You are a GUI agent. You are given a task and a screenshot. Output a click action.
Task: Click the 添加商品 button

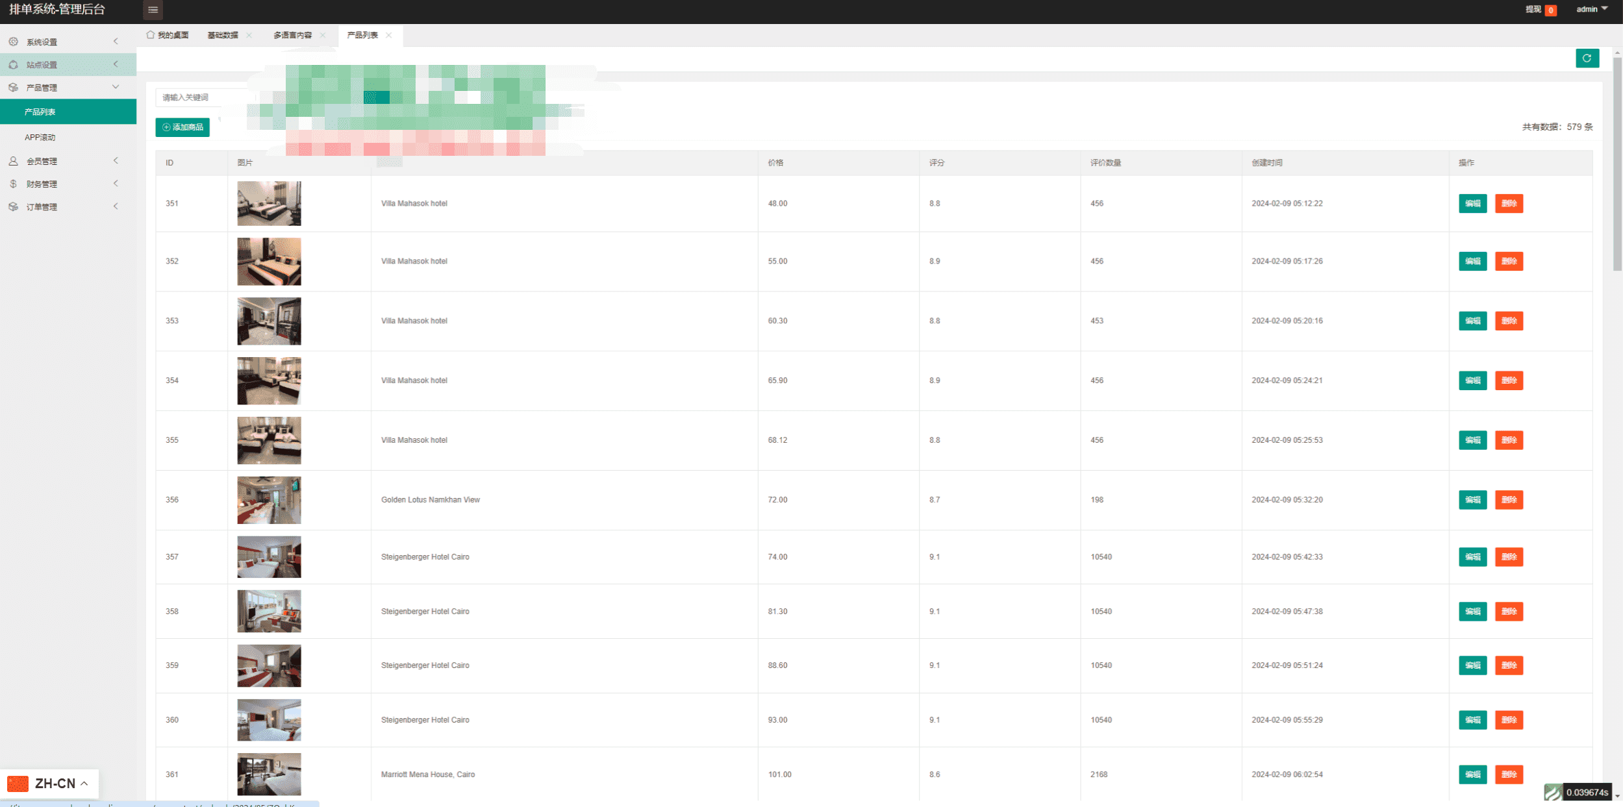(182, 127)
